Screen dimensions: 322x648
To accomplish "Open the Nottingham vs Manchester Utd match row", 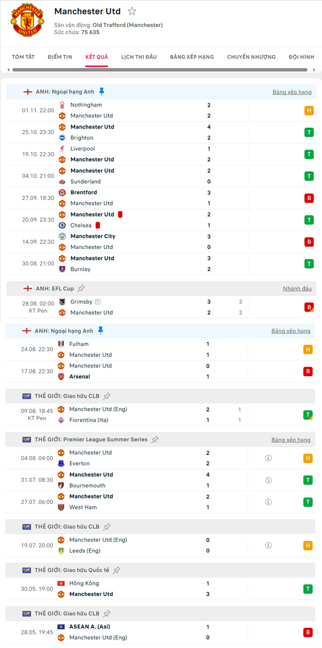I will tap(152, 110).
